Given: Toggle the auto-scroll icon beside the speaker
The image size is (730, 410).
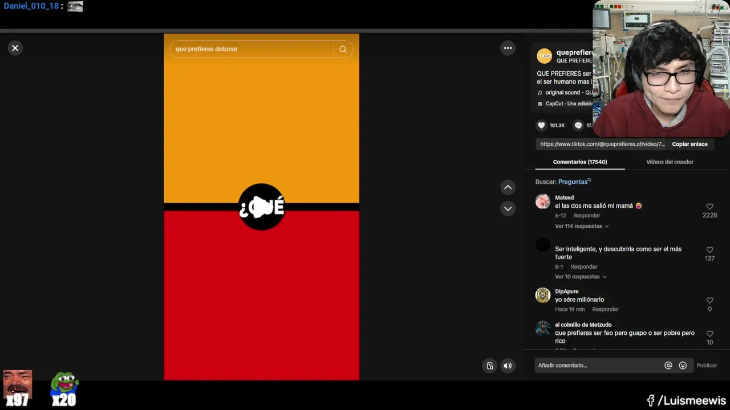Looking at the screenshot, I should click(490, 366).
